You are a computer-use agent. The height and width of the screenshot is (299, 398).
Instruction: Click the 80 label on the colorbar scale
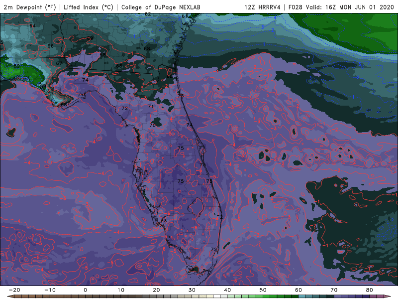(370, 290)
